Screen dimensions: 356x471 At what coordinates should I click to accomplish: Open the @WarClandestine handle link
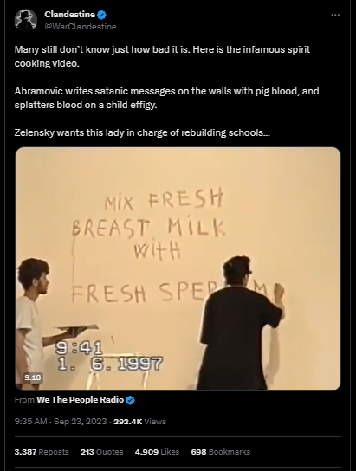tap(81, 27)
